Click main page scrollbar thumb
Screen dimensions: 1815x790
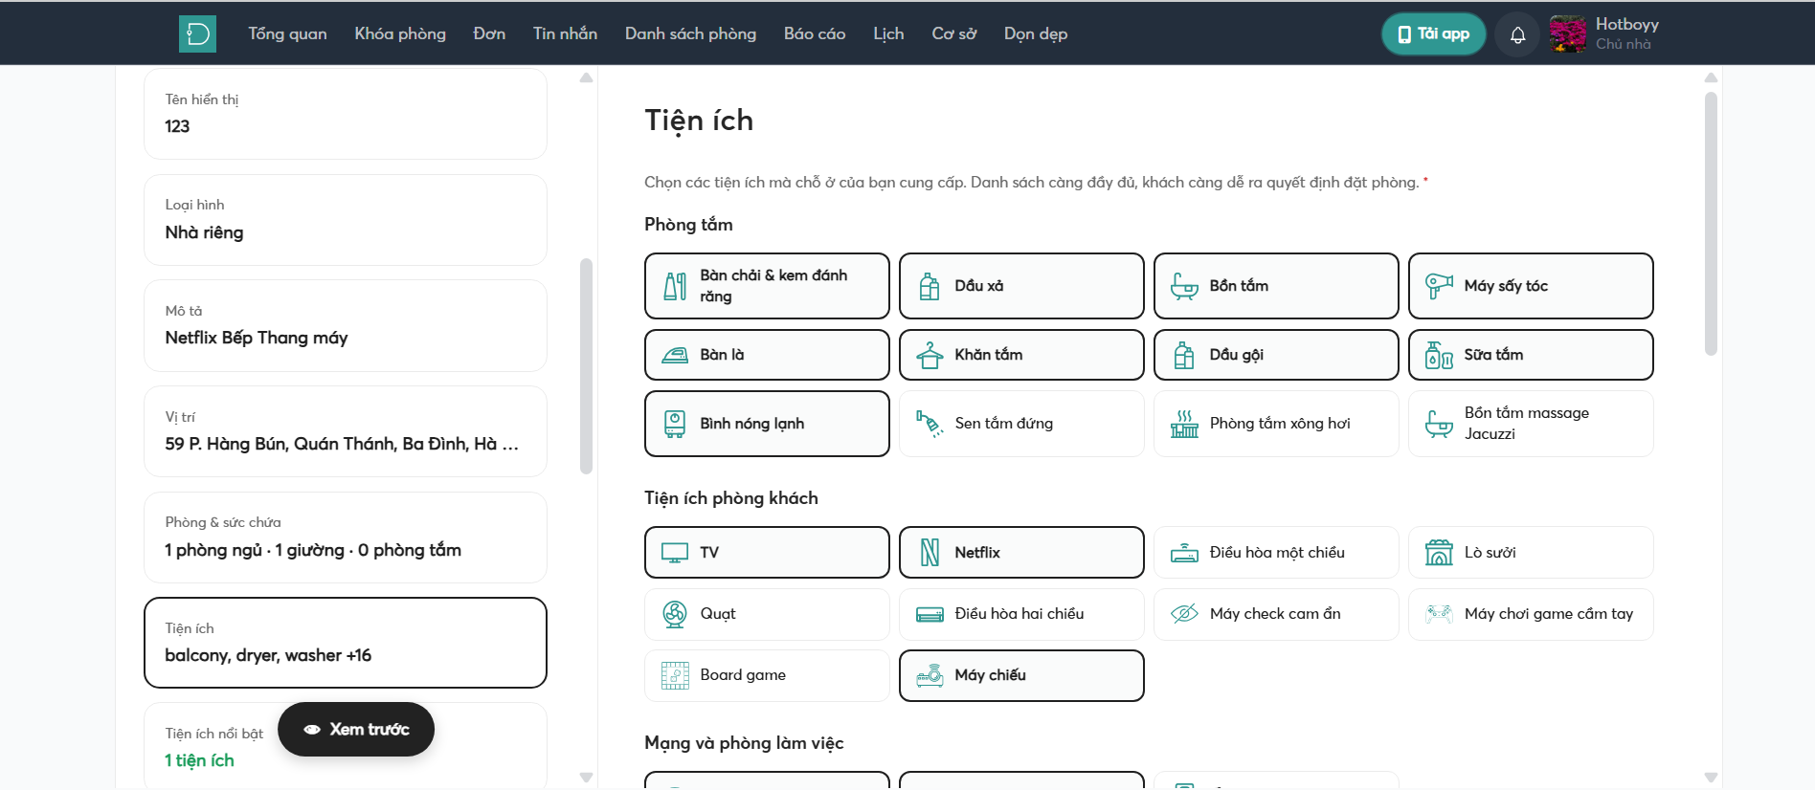click(1711, 224)
